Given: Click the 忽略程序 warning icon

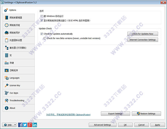Looking at the screenshot, I should tap(6, 70).
